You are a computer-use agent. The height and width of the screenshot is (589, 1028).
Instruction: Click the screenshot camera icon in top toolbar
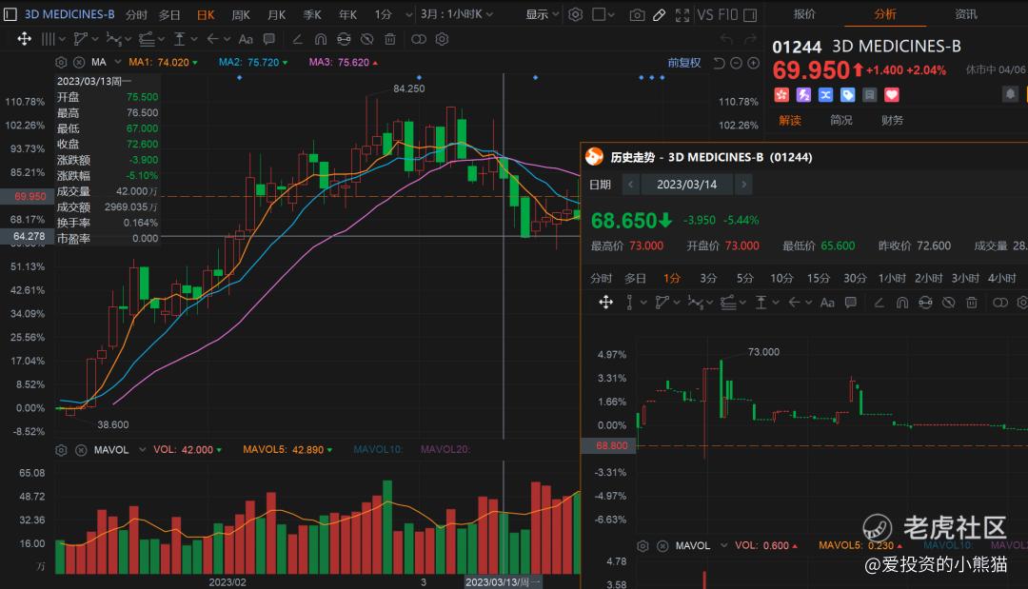(x=637, y=14)
